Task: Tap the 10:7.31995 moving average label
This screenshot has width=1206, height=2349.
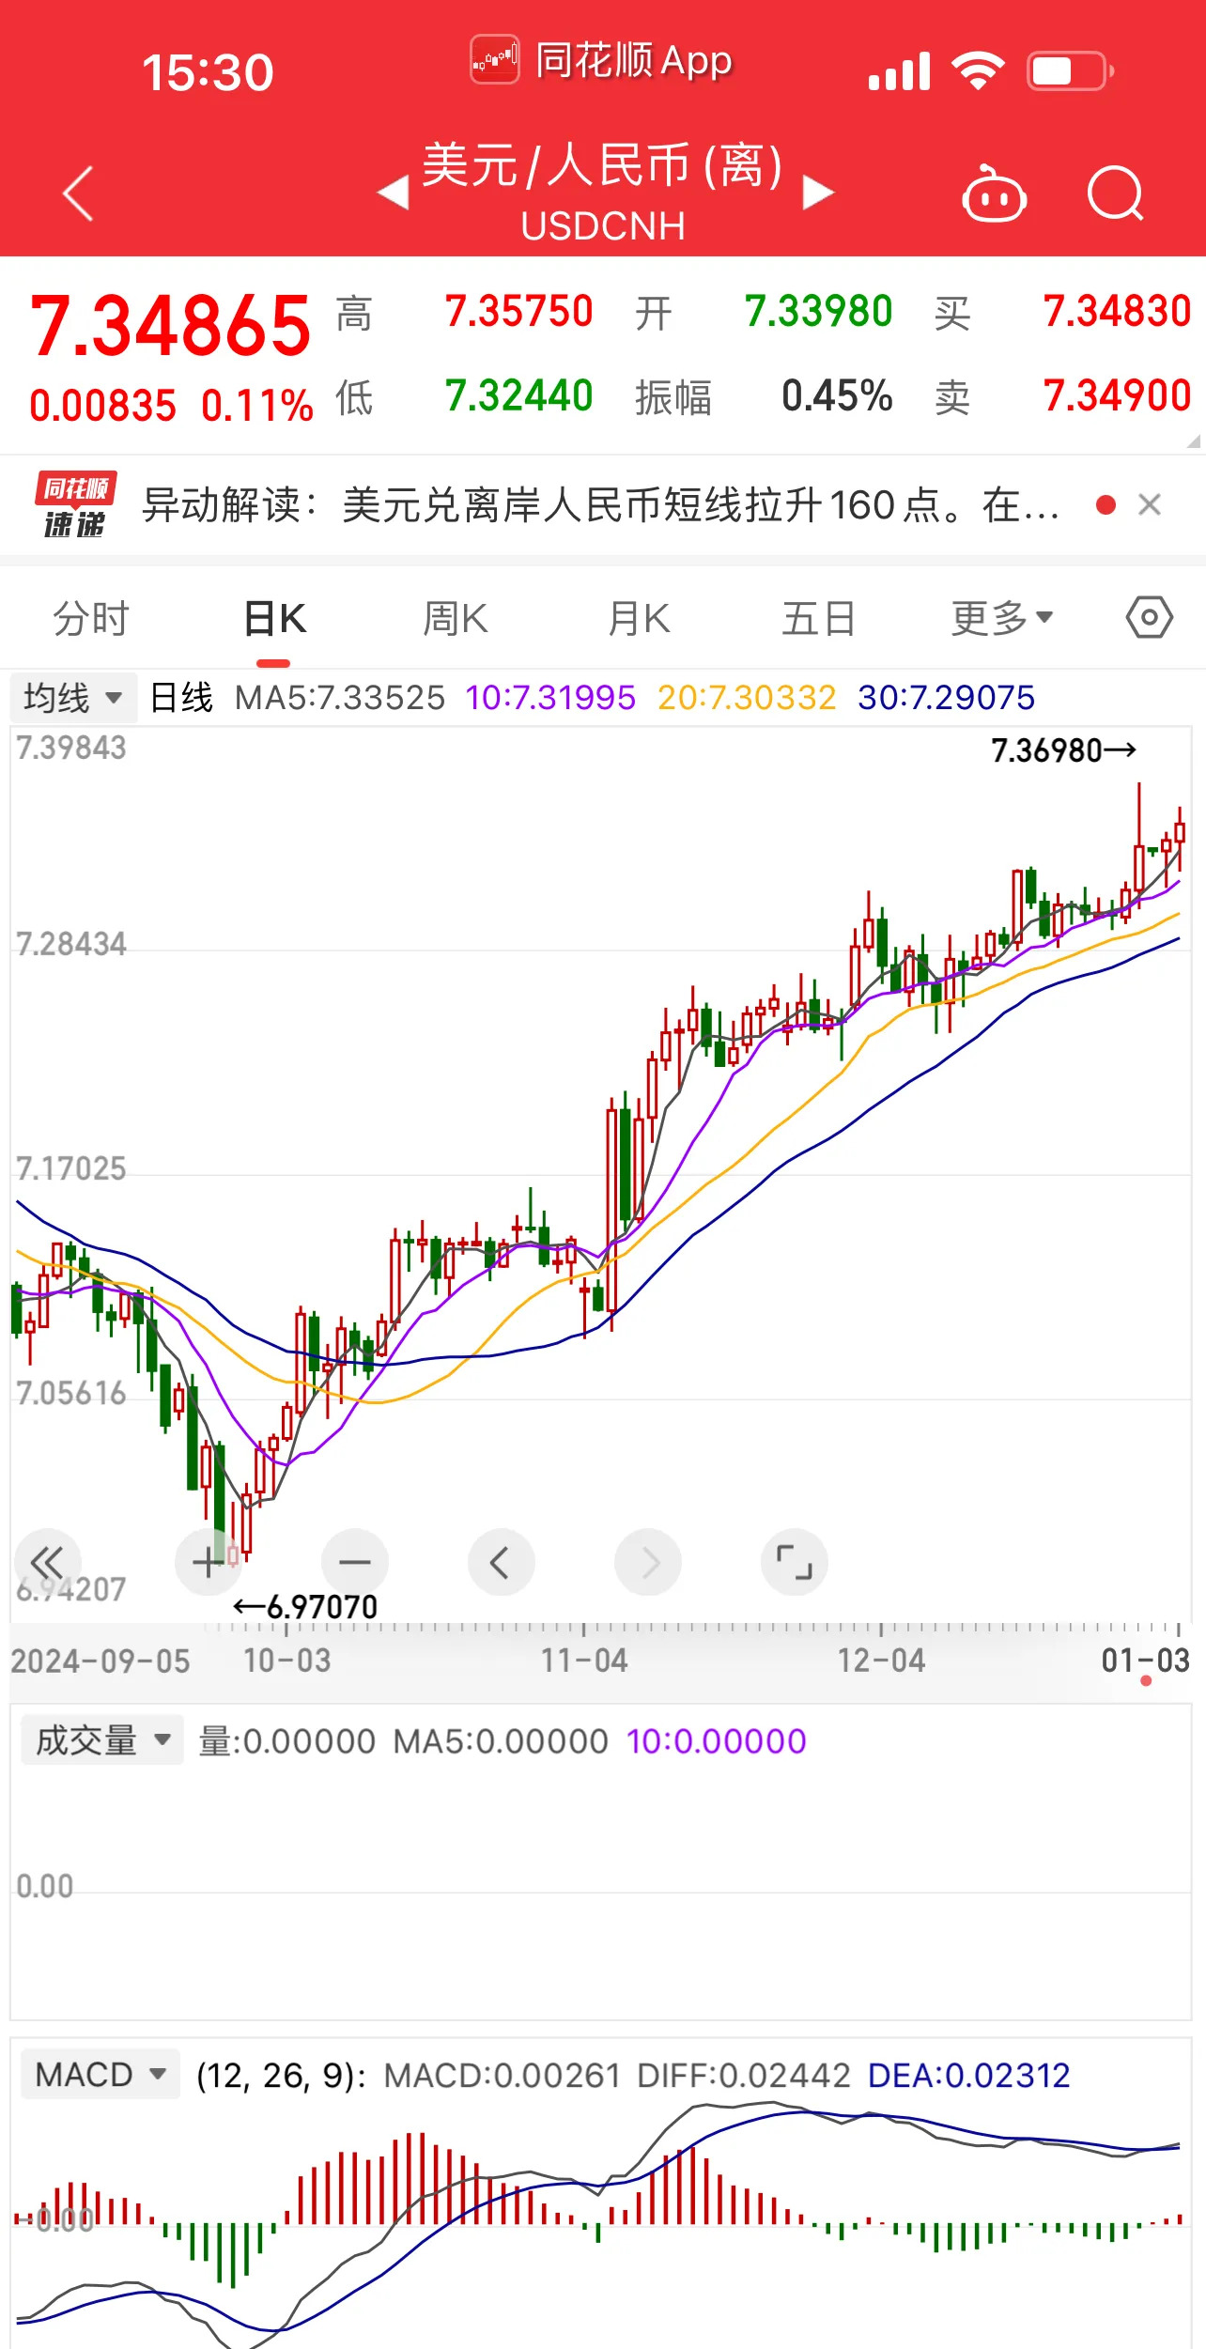Action: 550,698
